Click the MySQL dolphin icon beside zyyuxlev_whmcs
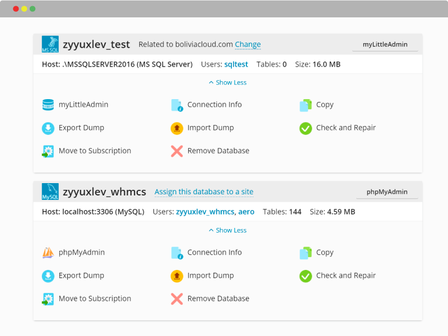 [x=50, y=192]
